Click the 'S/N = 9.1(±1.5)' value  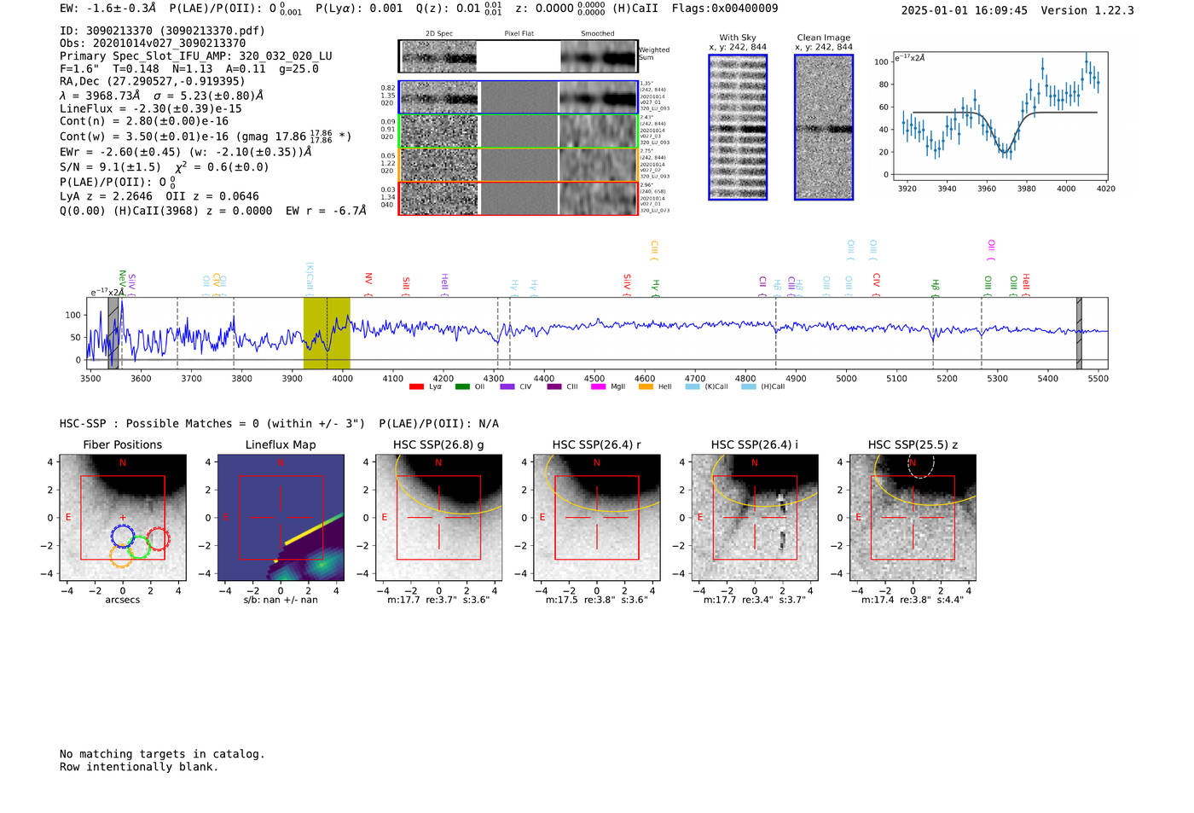click(x=110, y=167)
